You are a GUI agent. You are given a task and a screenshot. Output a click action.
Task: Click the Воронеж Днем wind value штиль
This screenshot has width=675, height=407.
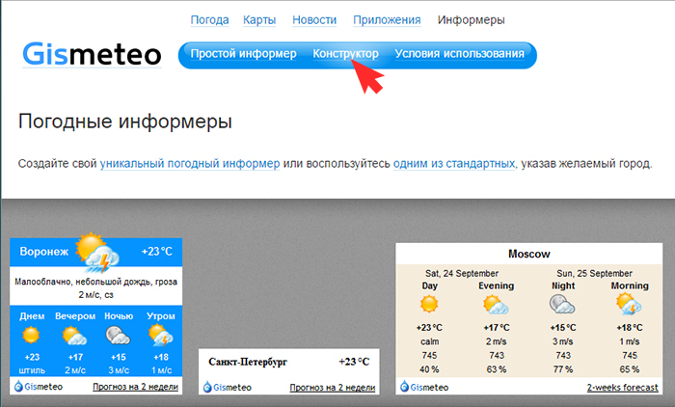pos(32,370)
